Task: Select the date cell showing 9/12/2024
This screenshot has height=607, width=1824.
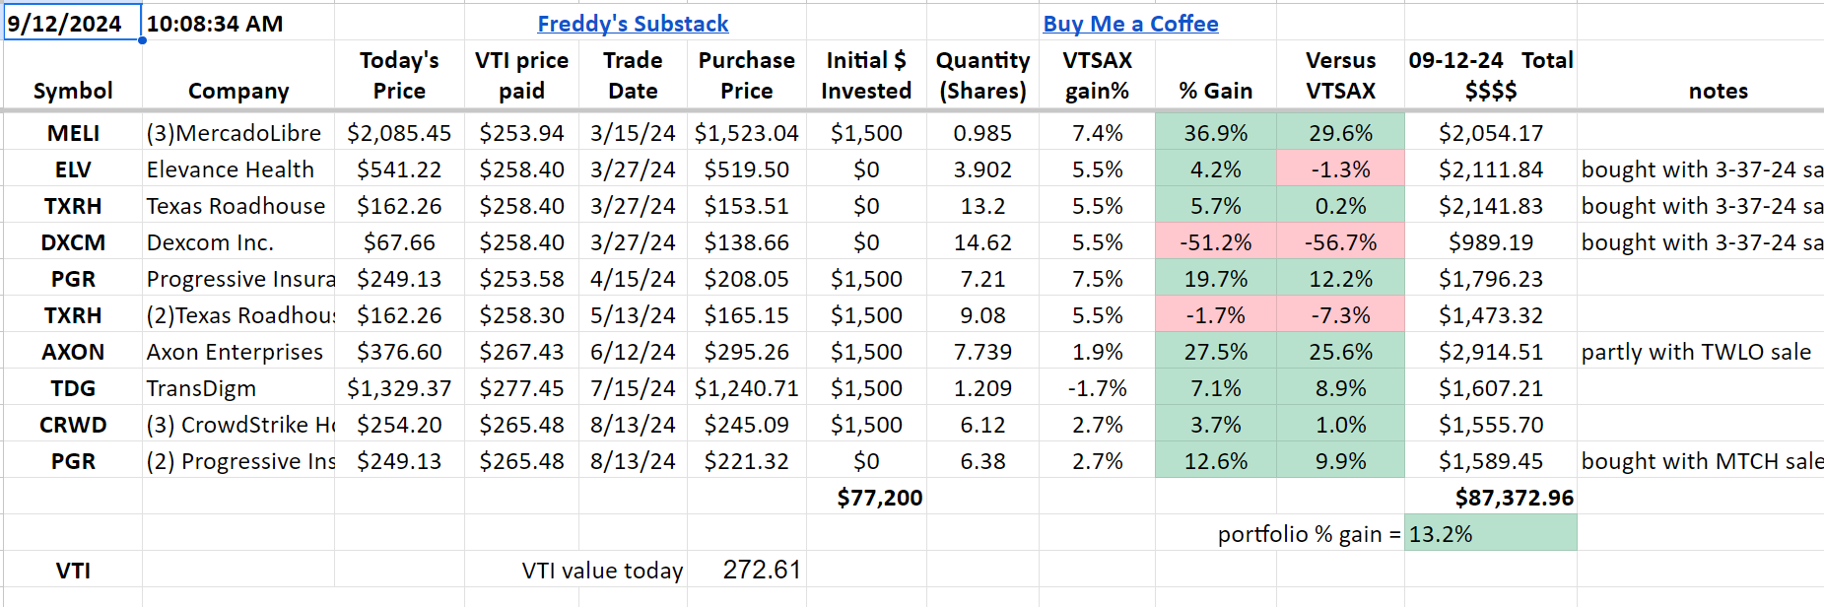Action: (x=65, y=24)
